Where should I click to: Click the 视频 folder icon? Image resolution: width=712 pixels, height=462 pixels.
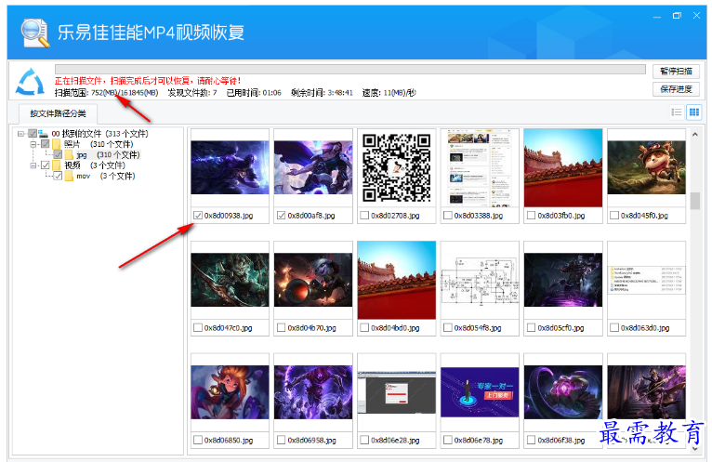click(57, 165)
